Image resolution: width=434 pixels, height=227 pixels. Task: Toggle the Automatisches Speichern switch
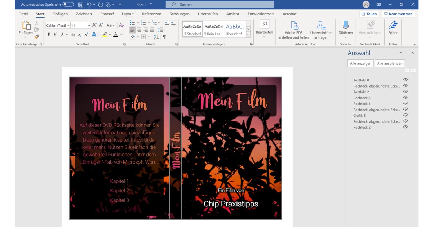[x=68, y=5]
